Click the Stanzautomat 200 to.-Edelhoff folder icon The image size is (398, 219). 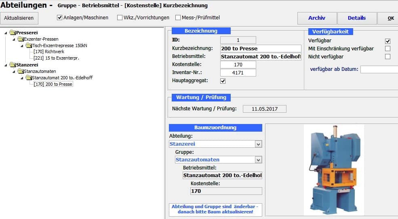click(x=28, y=78)
